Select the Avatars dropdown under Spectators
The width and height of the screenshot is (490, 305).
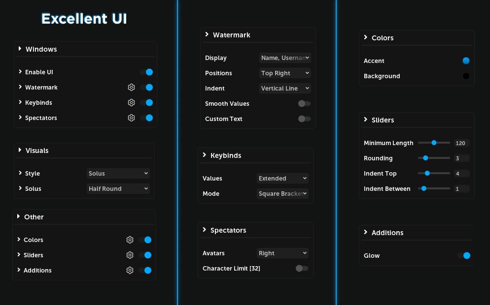coord(282,253)
